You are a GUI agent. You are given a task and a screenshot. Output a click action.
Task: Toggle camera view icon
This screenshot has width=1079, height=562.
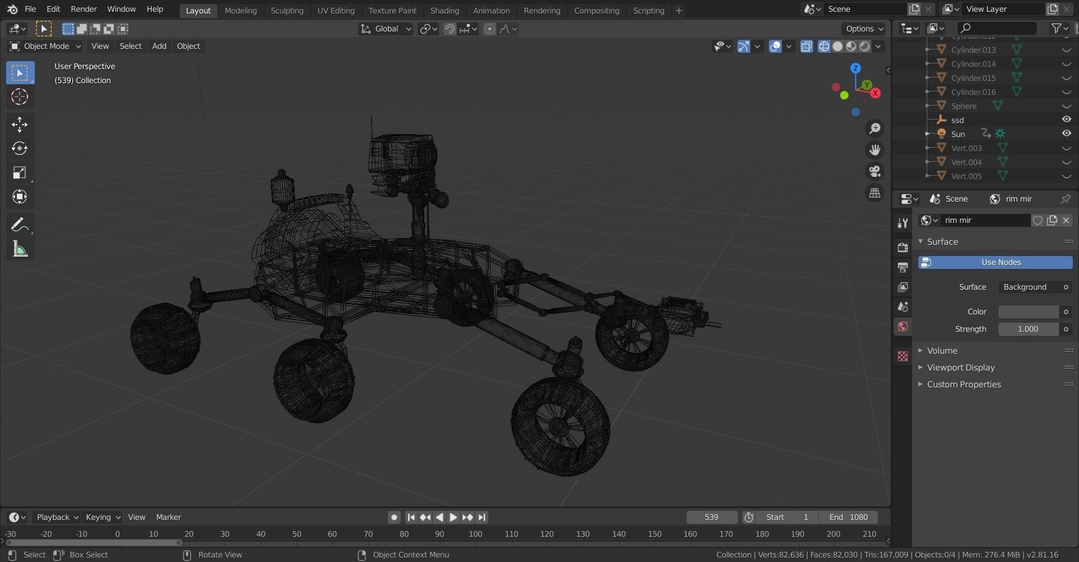(875, 171)
